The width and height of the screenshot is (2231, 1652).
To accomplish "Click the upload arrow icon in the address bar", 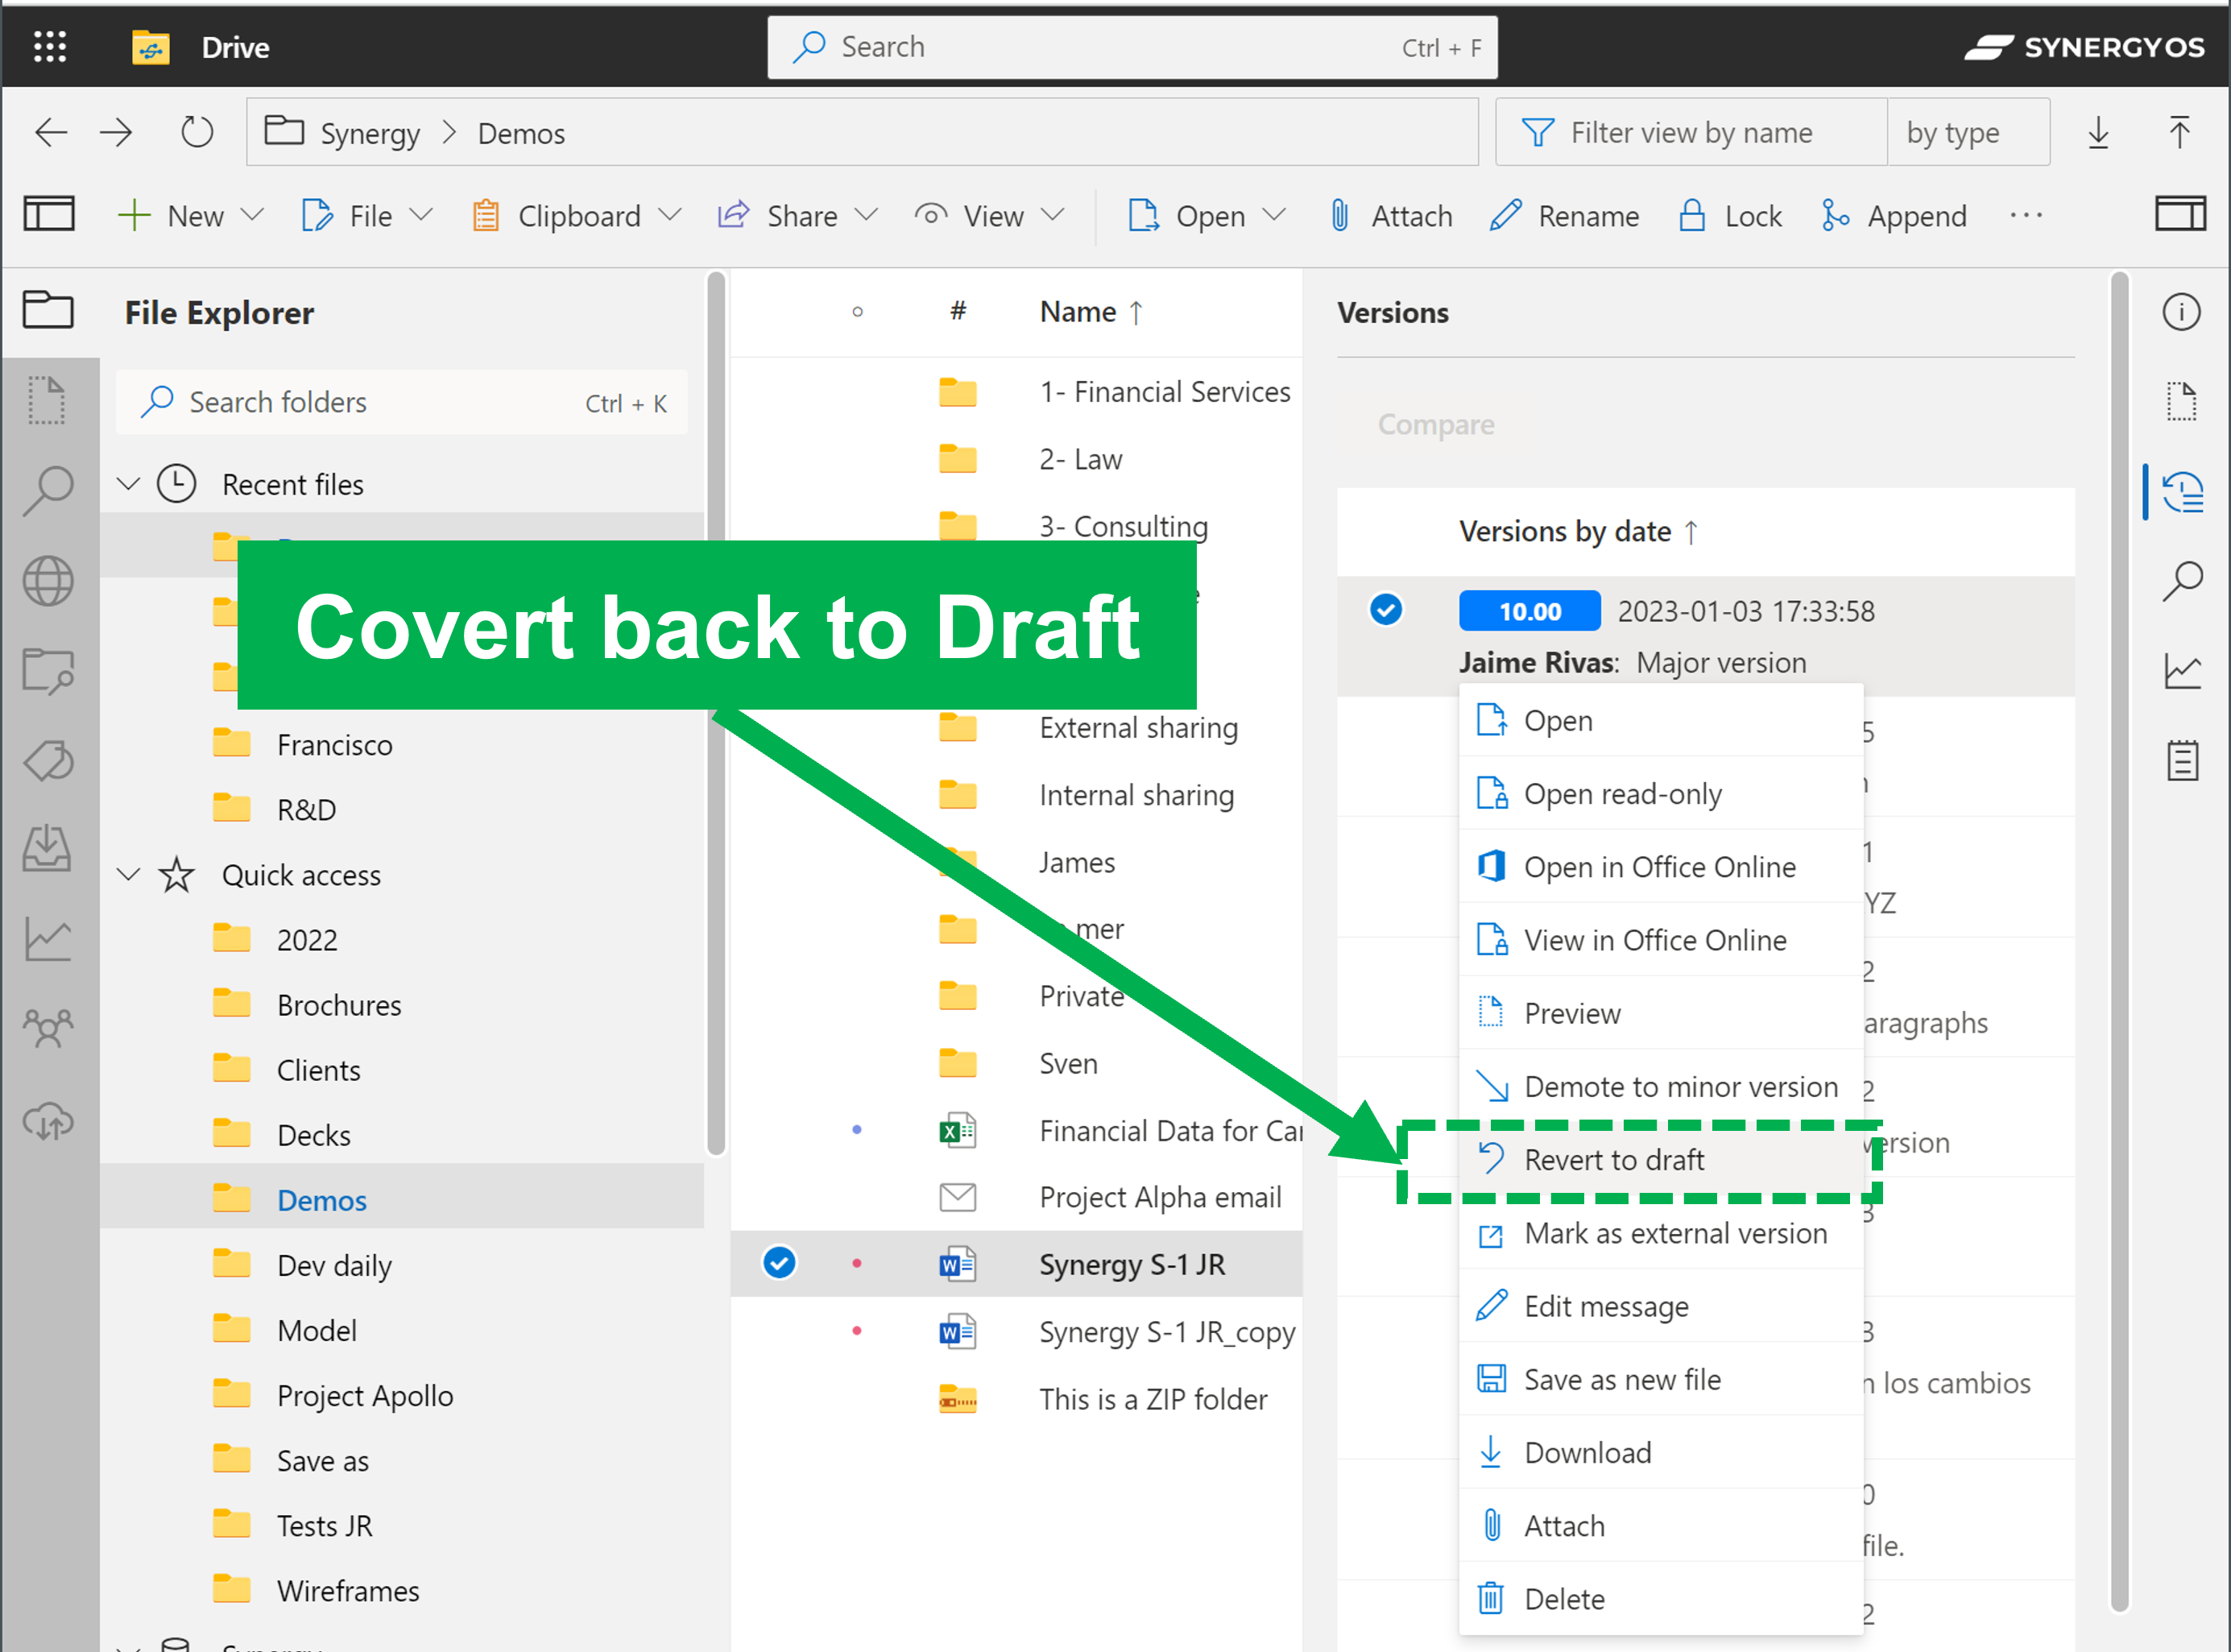I will 2179,132.
